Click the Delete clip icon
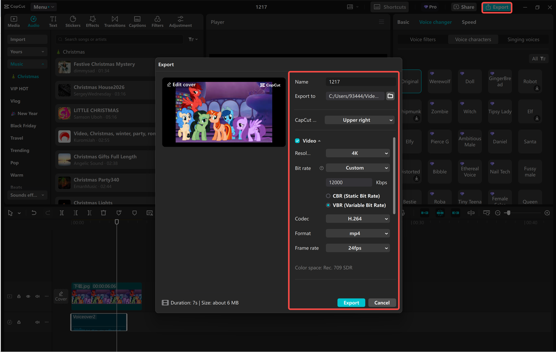Viewport: 556px width, 352px height. [x=103, y=213]
